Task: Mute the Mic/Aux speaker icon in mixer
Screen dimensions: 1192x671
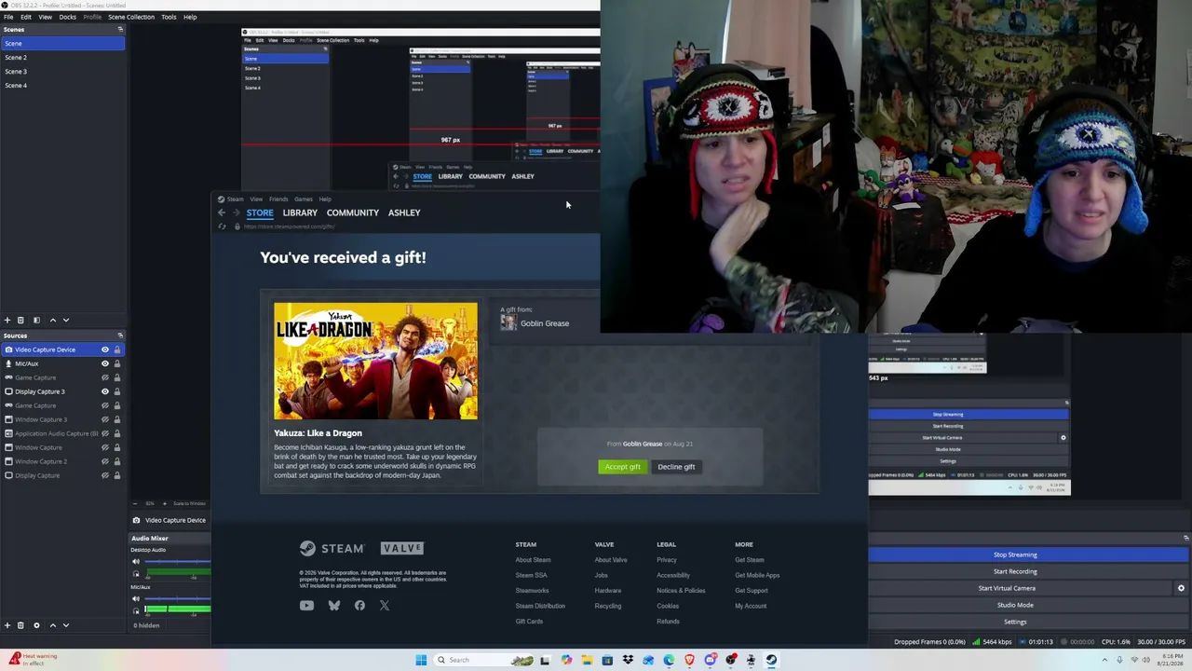Action: point(136,599)
